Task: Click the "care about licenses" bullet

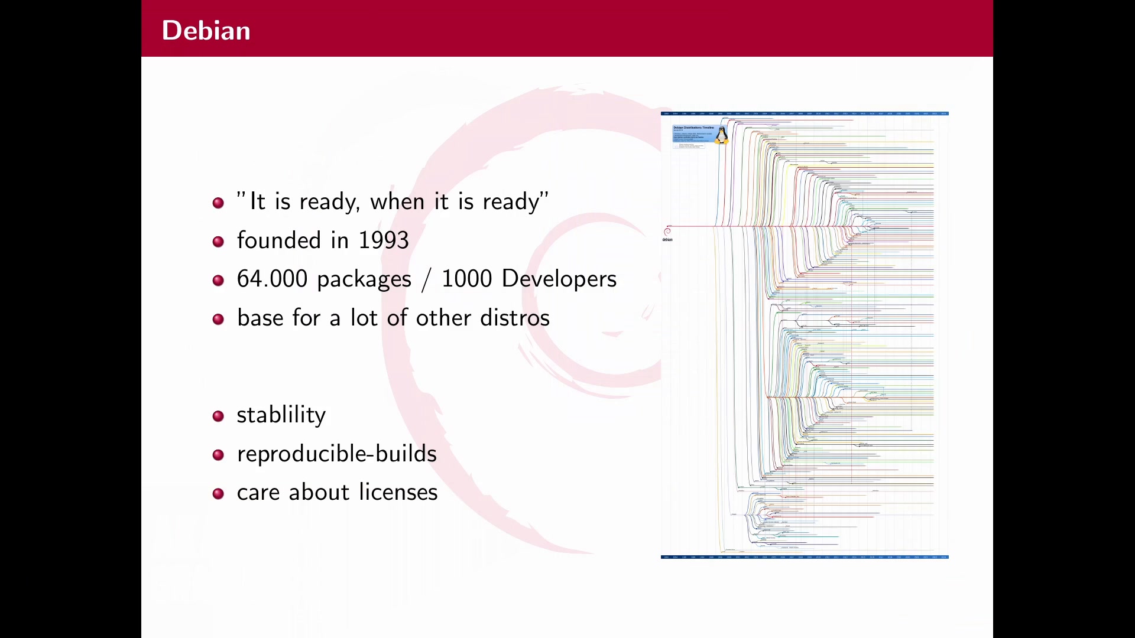Action: [x=337, y=492]
